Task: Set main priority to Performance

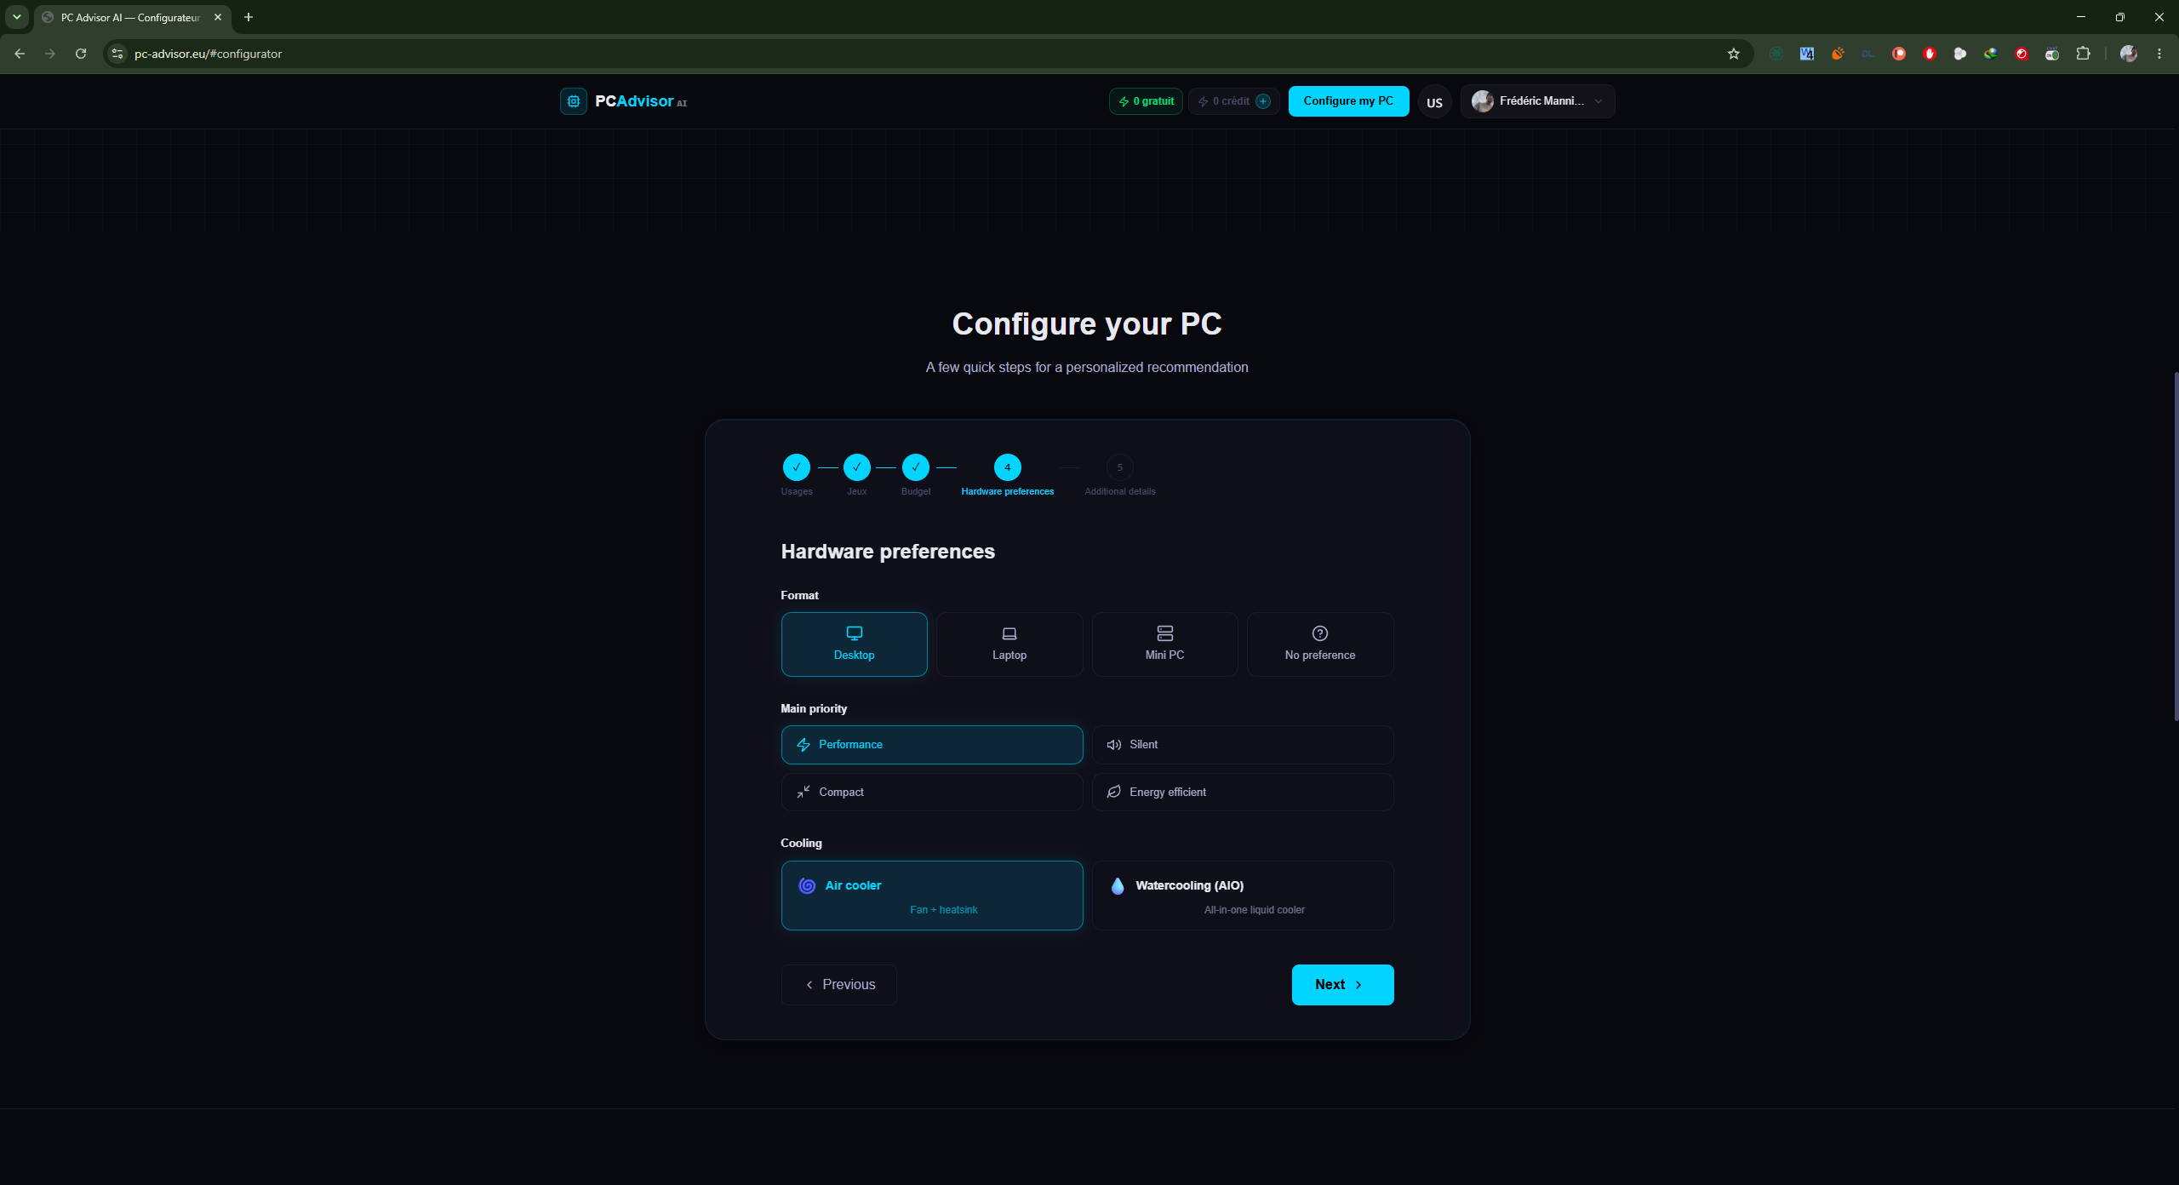Action: click(x=932, y=745)
